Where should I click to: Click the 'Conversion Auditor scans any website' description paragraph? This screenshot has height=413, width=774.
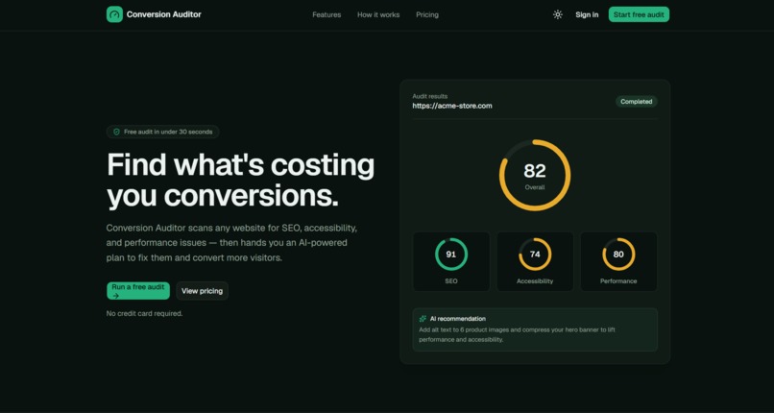tap(231, 243)
